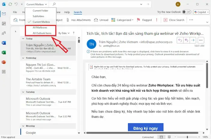Click zoom in plus button
The height and width of the screenshot is (139, 211).
pos(199,137)
